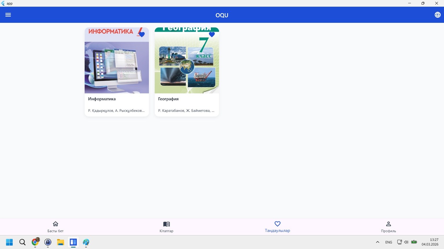Open the hamburger navigation menu

[8, 15]
